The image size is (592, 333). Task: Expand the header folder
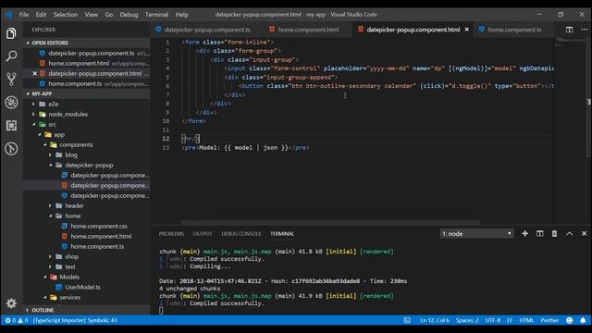click(x=87, y=205)
